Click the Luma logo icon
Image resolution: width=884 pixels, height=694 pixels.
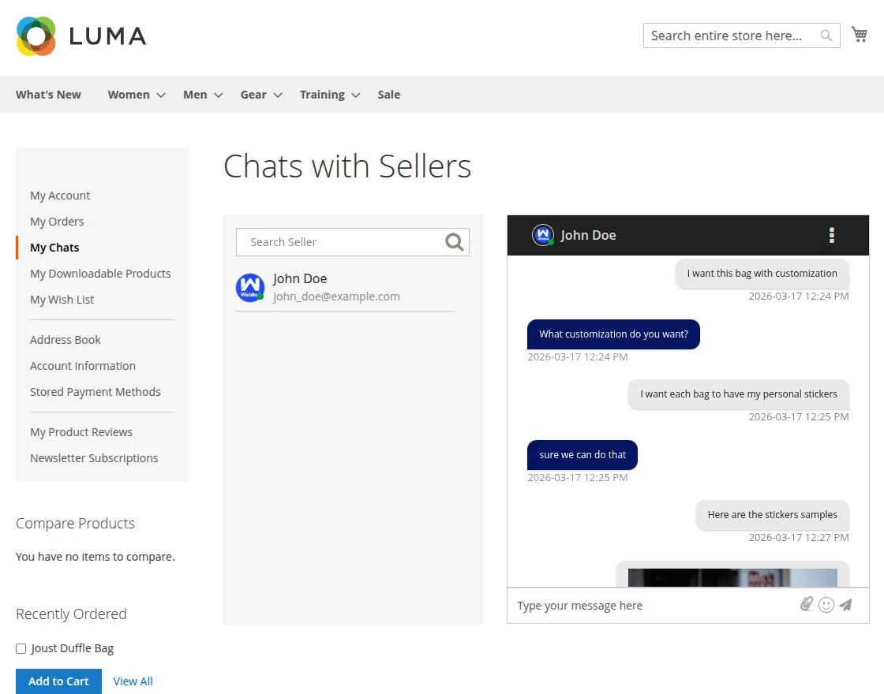[x=36, y=36]
